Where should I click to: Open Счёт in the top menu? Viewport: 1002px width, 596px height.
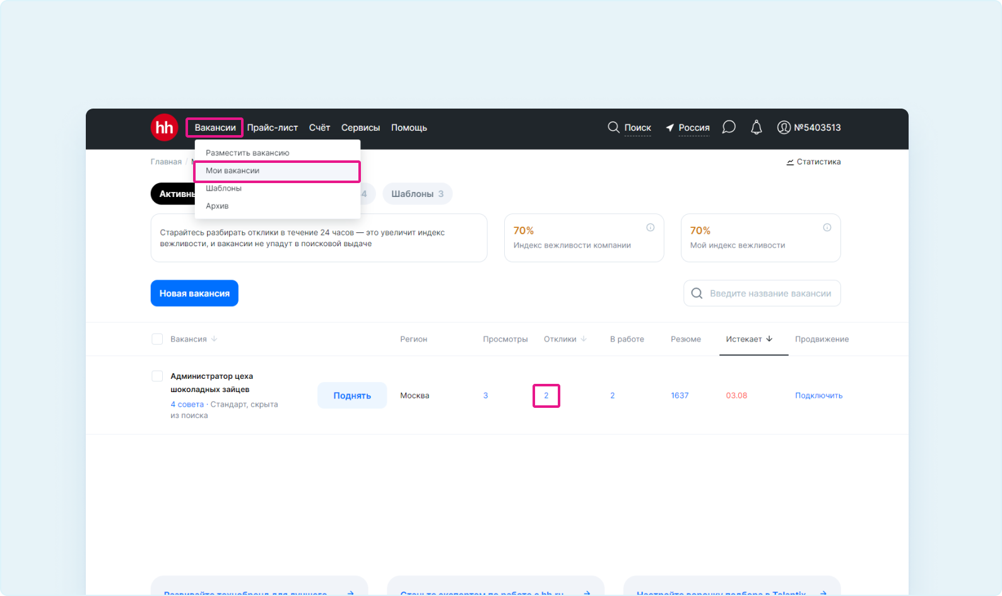point(319,128)
